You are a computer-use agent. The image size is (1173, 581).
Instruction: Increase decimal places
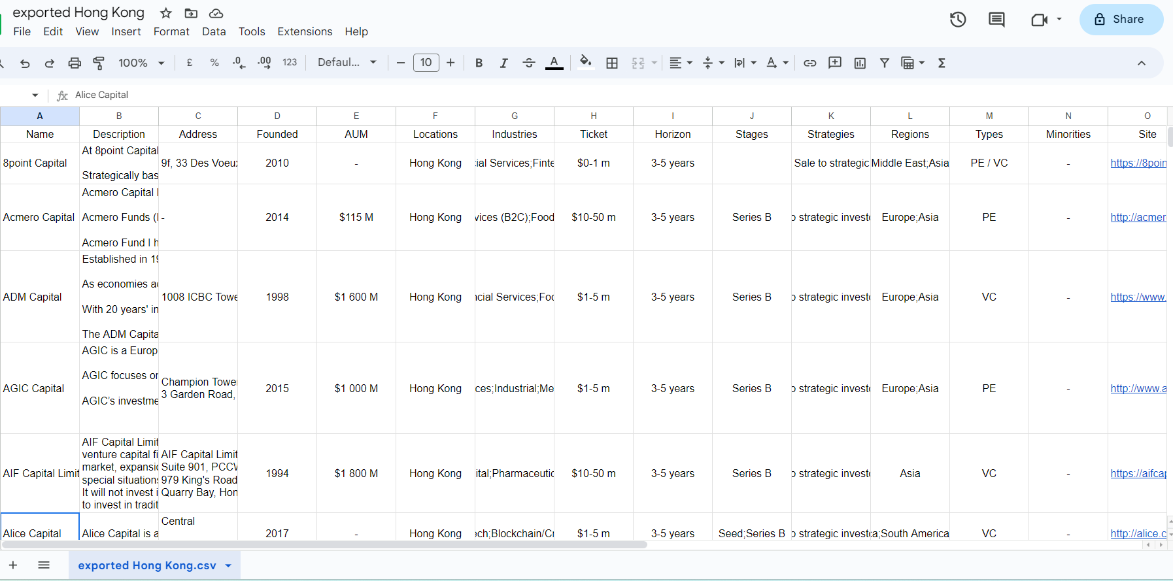point(264,63)
